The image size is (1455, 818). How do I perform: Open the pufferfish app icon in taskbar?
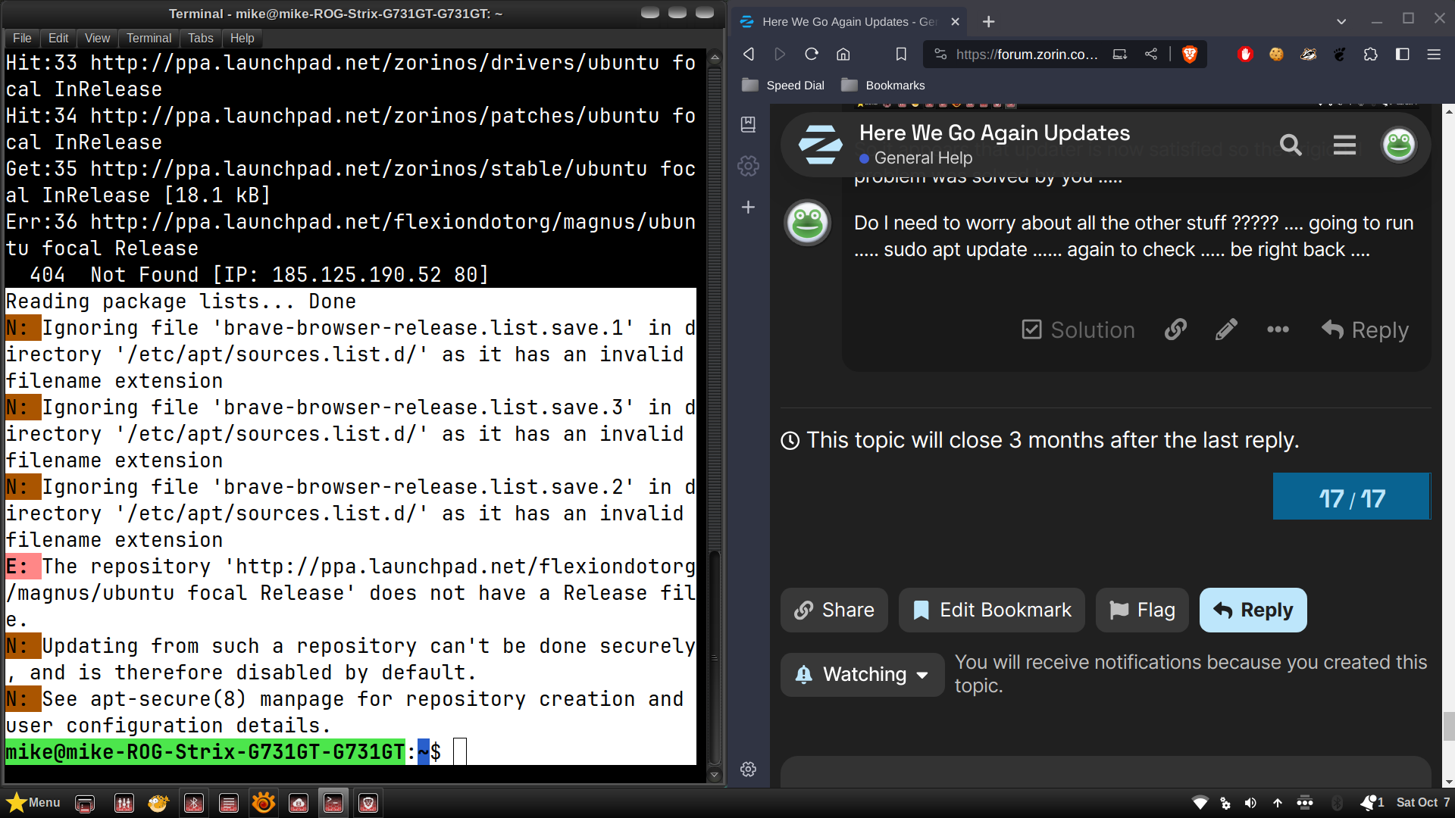click(158, 803)
